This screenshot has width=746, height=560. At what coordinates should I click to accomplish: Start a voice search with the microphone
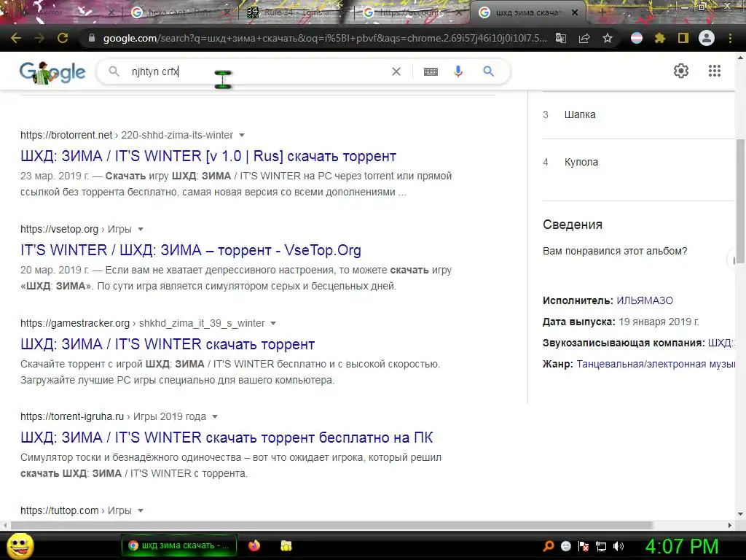click(x=458, y=71)
